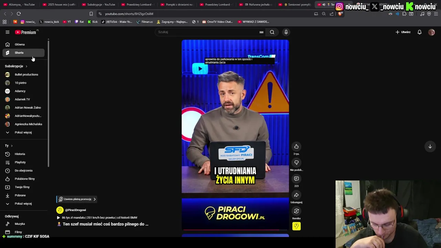Open Muzyka under Odkrywaj

23,224
